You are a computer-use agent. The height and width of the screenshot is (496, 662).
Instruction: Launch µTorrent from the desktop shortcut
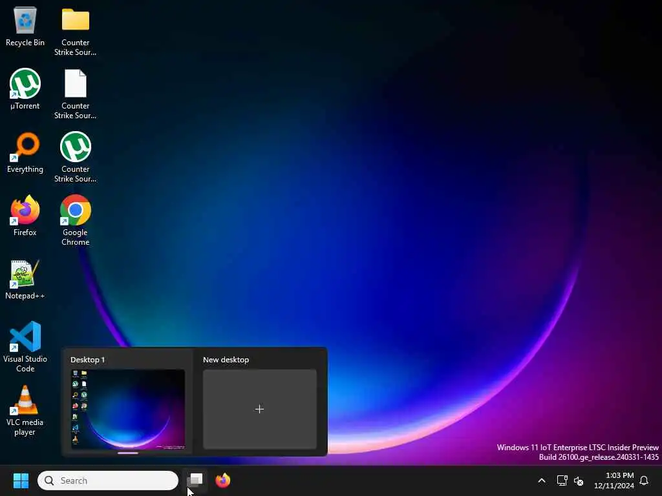click(25, 89)
